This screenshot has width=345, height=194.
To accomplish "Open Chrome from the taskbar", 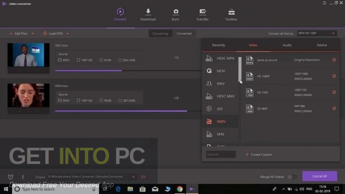I will (180, 189).
